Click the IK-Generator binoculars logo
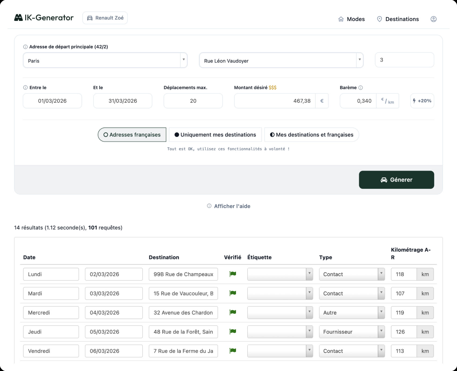Image resolution: width=457 pixels, height=371 pixels. point(18,18)
